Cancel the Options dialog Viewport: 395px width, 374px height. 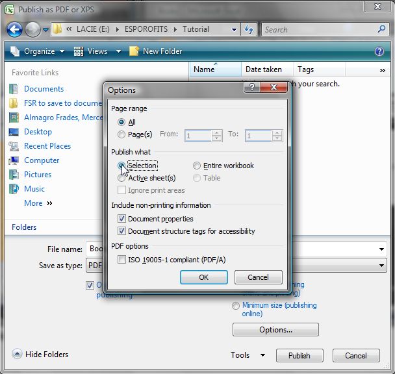(x=258, y=277)
